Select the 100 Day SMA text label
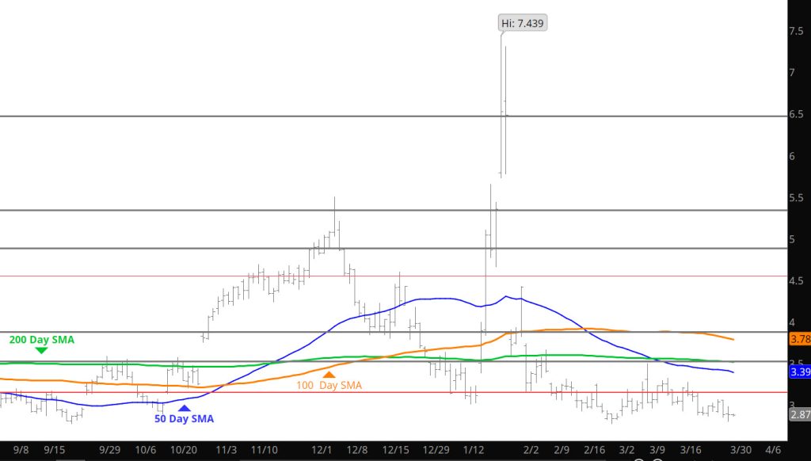Image resolution: width=811 pixels, height=461 pixels. [329, 385]
